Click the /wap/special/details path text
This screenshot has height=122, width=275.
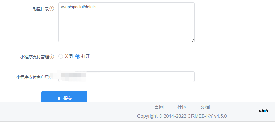coord(78,7)
